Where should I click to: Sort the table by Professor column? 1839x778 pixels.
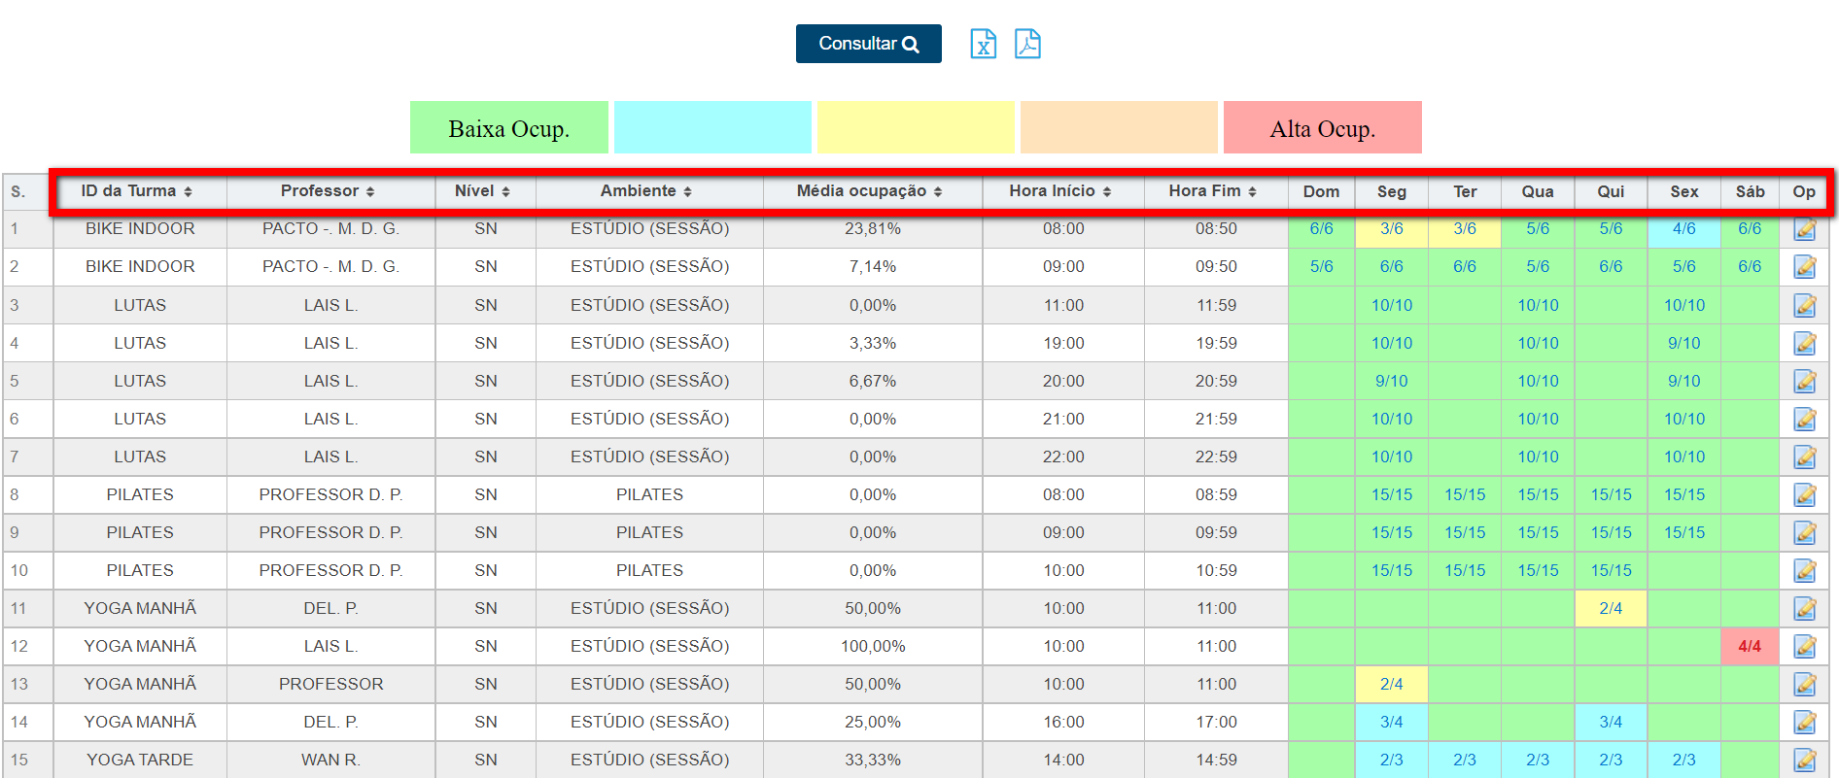point(328,191)
